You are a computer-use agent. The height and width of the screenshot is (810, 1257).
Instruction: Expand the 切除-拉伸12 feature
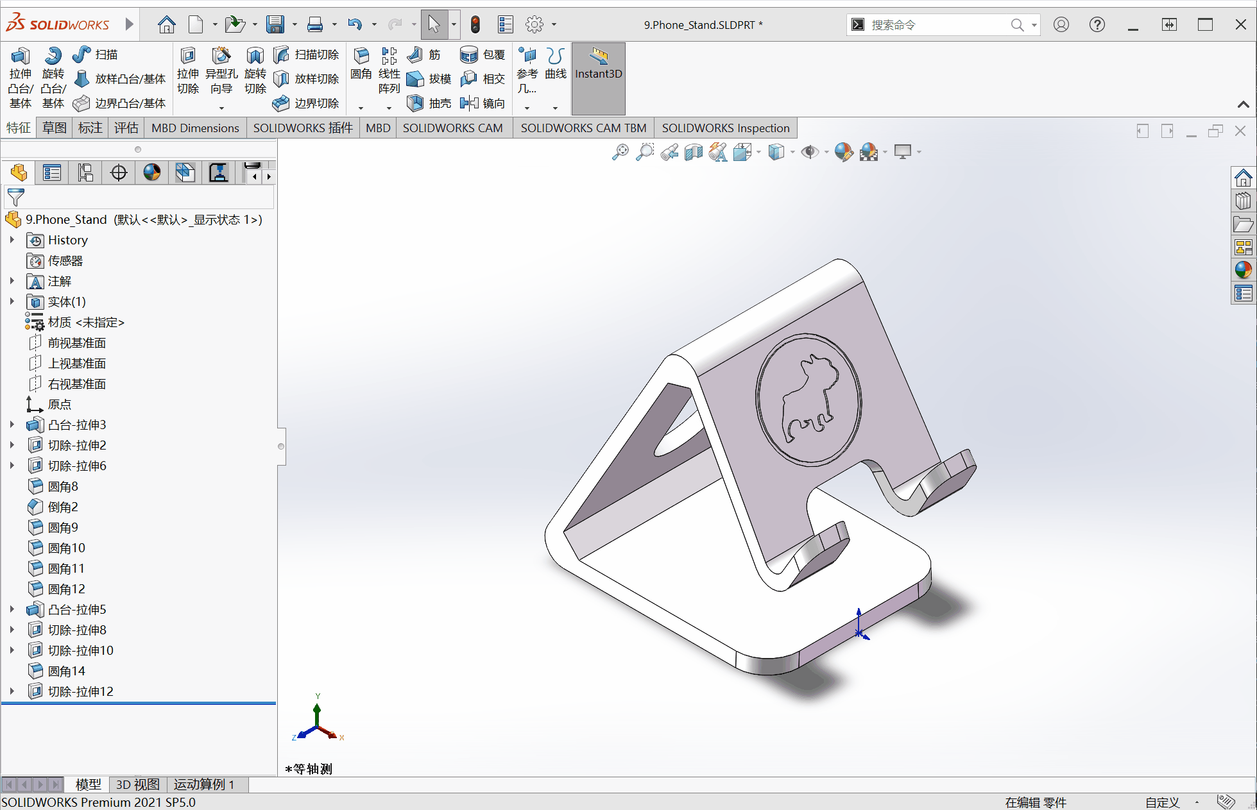point(12,691)
